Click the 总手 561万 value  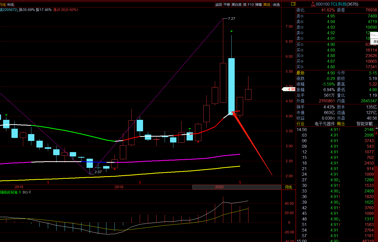(x=329, y=95)
